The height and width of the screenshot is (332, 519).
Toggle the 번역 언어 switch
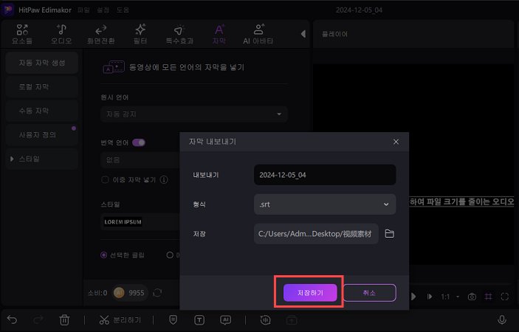[x=139, y=142]
